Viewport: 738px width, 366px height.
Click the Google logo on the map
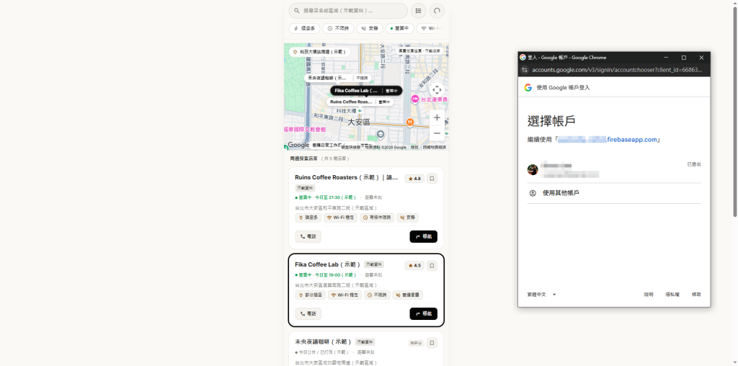point(298,145)
